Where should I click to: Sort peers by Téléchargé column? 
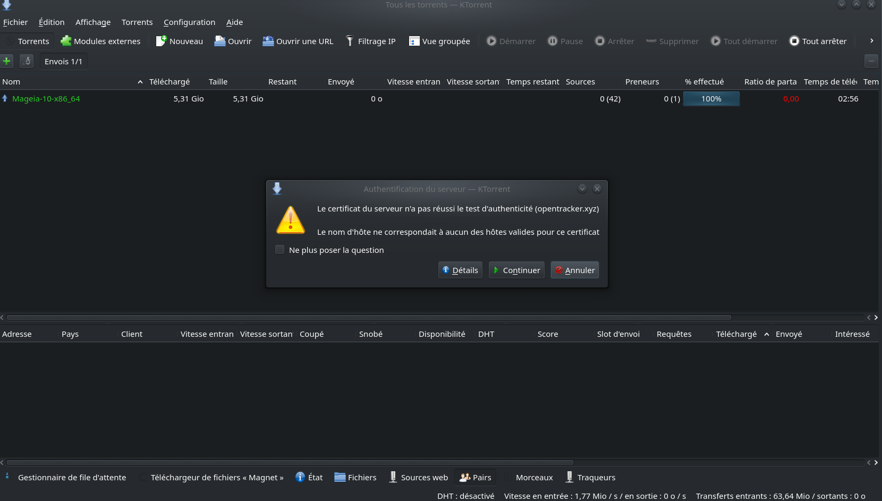point(742,334)
